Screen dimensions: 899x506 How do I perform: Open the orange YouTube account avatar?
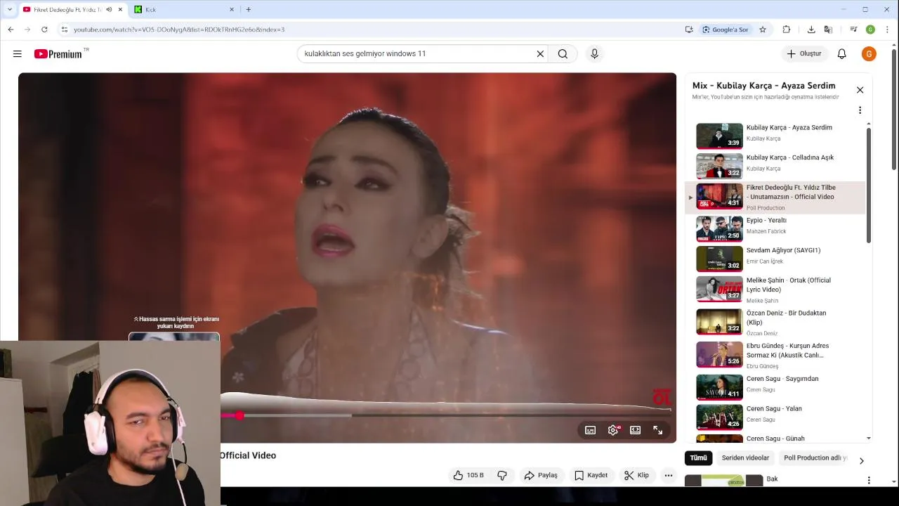click(x=869, y=53)
